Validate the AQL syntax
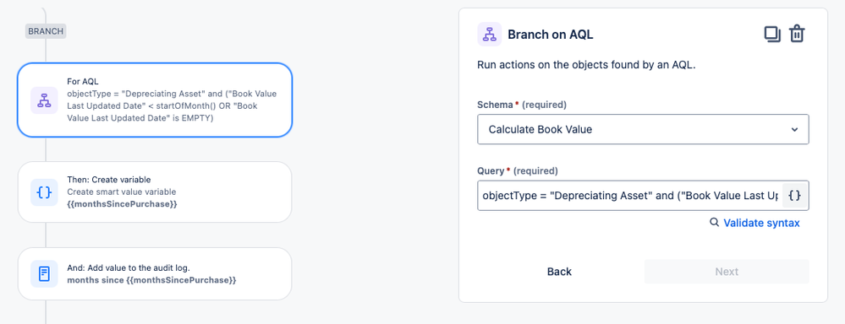 pos(761,223)
